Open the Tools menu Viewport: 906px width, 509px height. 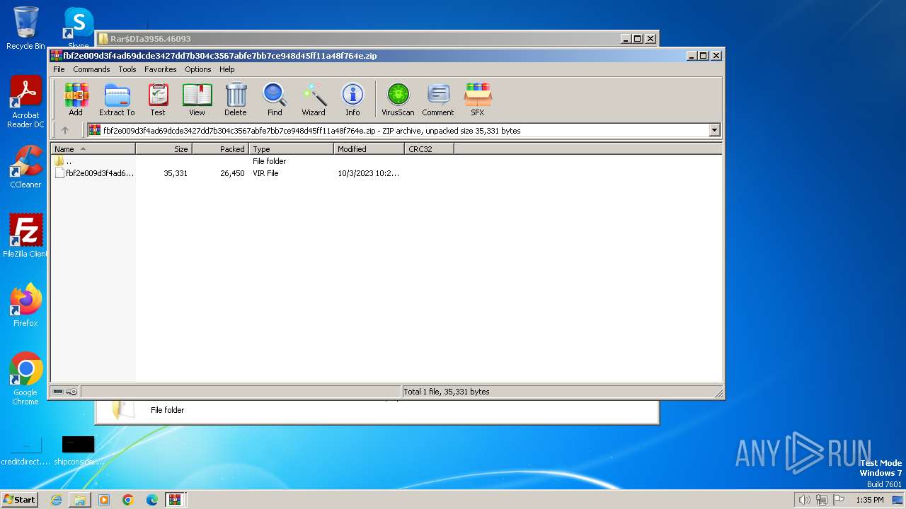(x=127, y=69)
